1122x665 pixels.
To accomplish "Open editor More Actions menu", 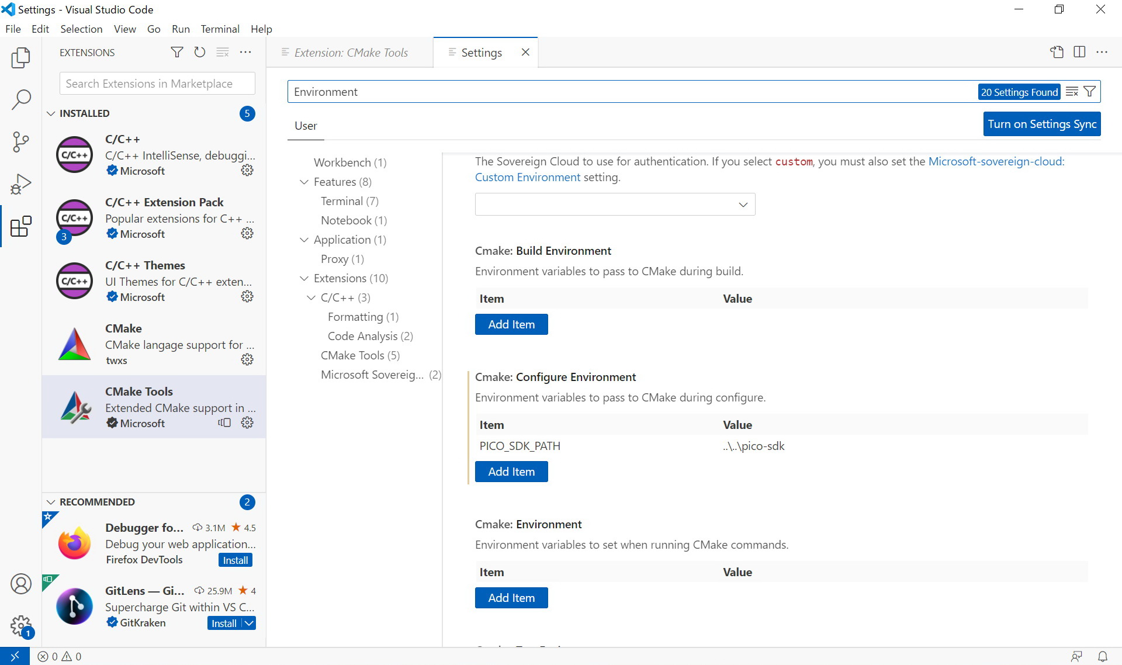I will pyautogui.click(x=1102, y=52).
